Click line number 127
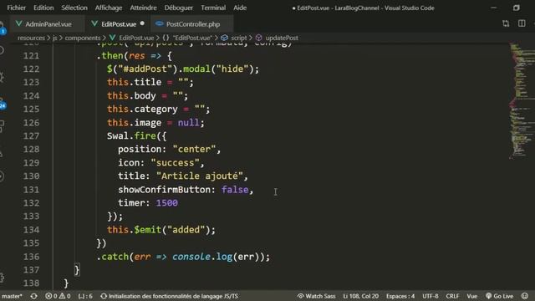Viewport: 535px width, 301px height. coord(31,136)
